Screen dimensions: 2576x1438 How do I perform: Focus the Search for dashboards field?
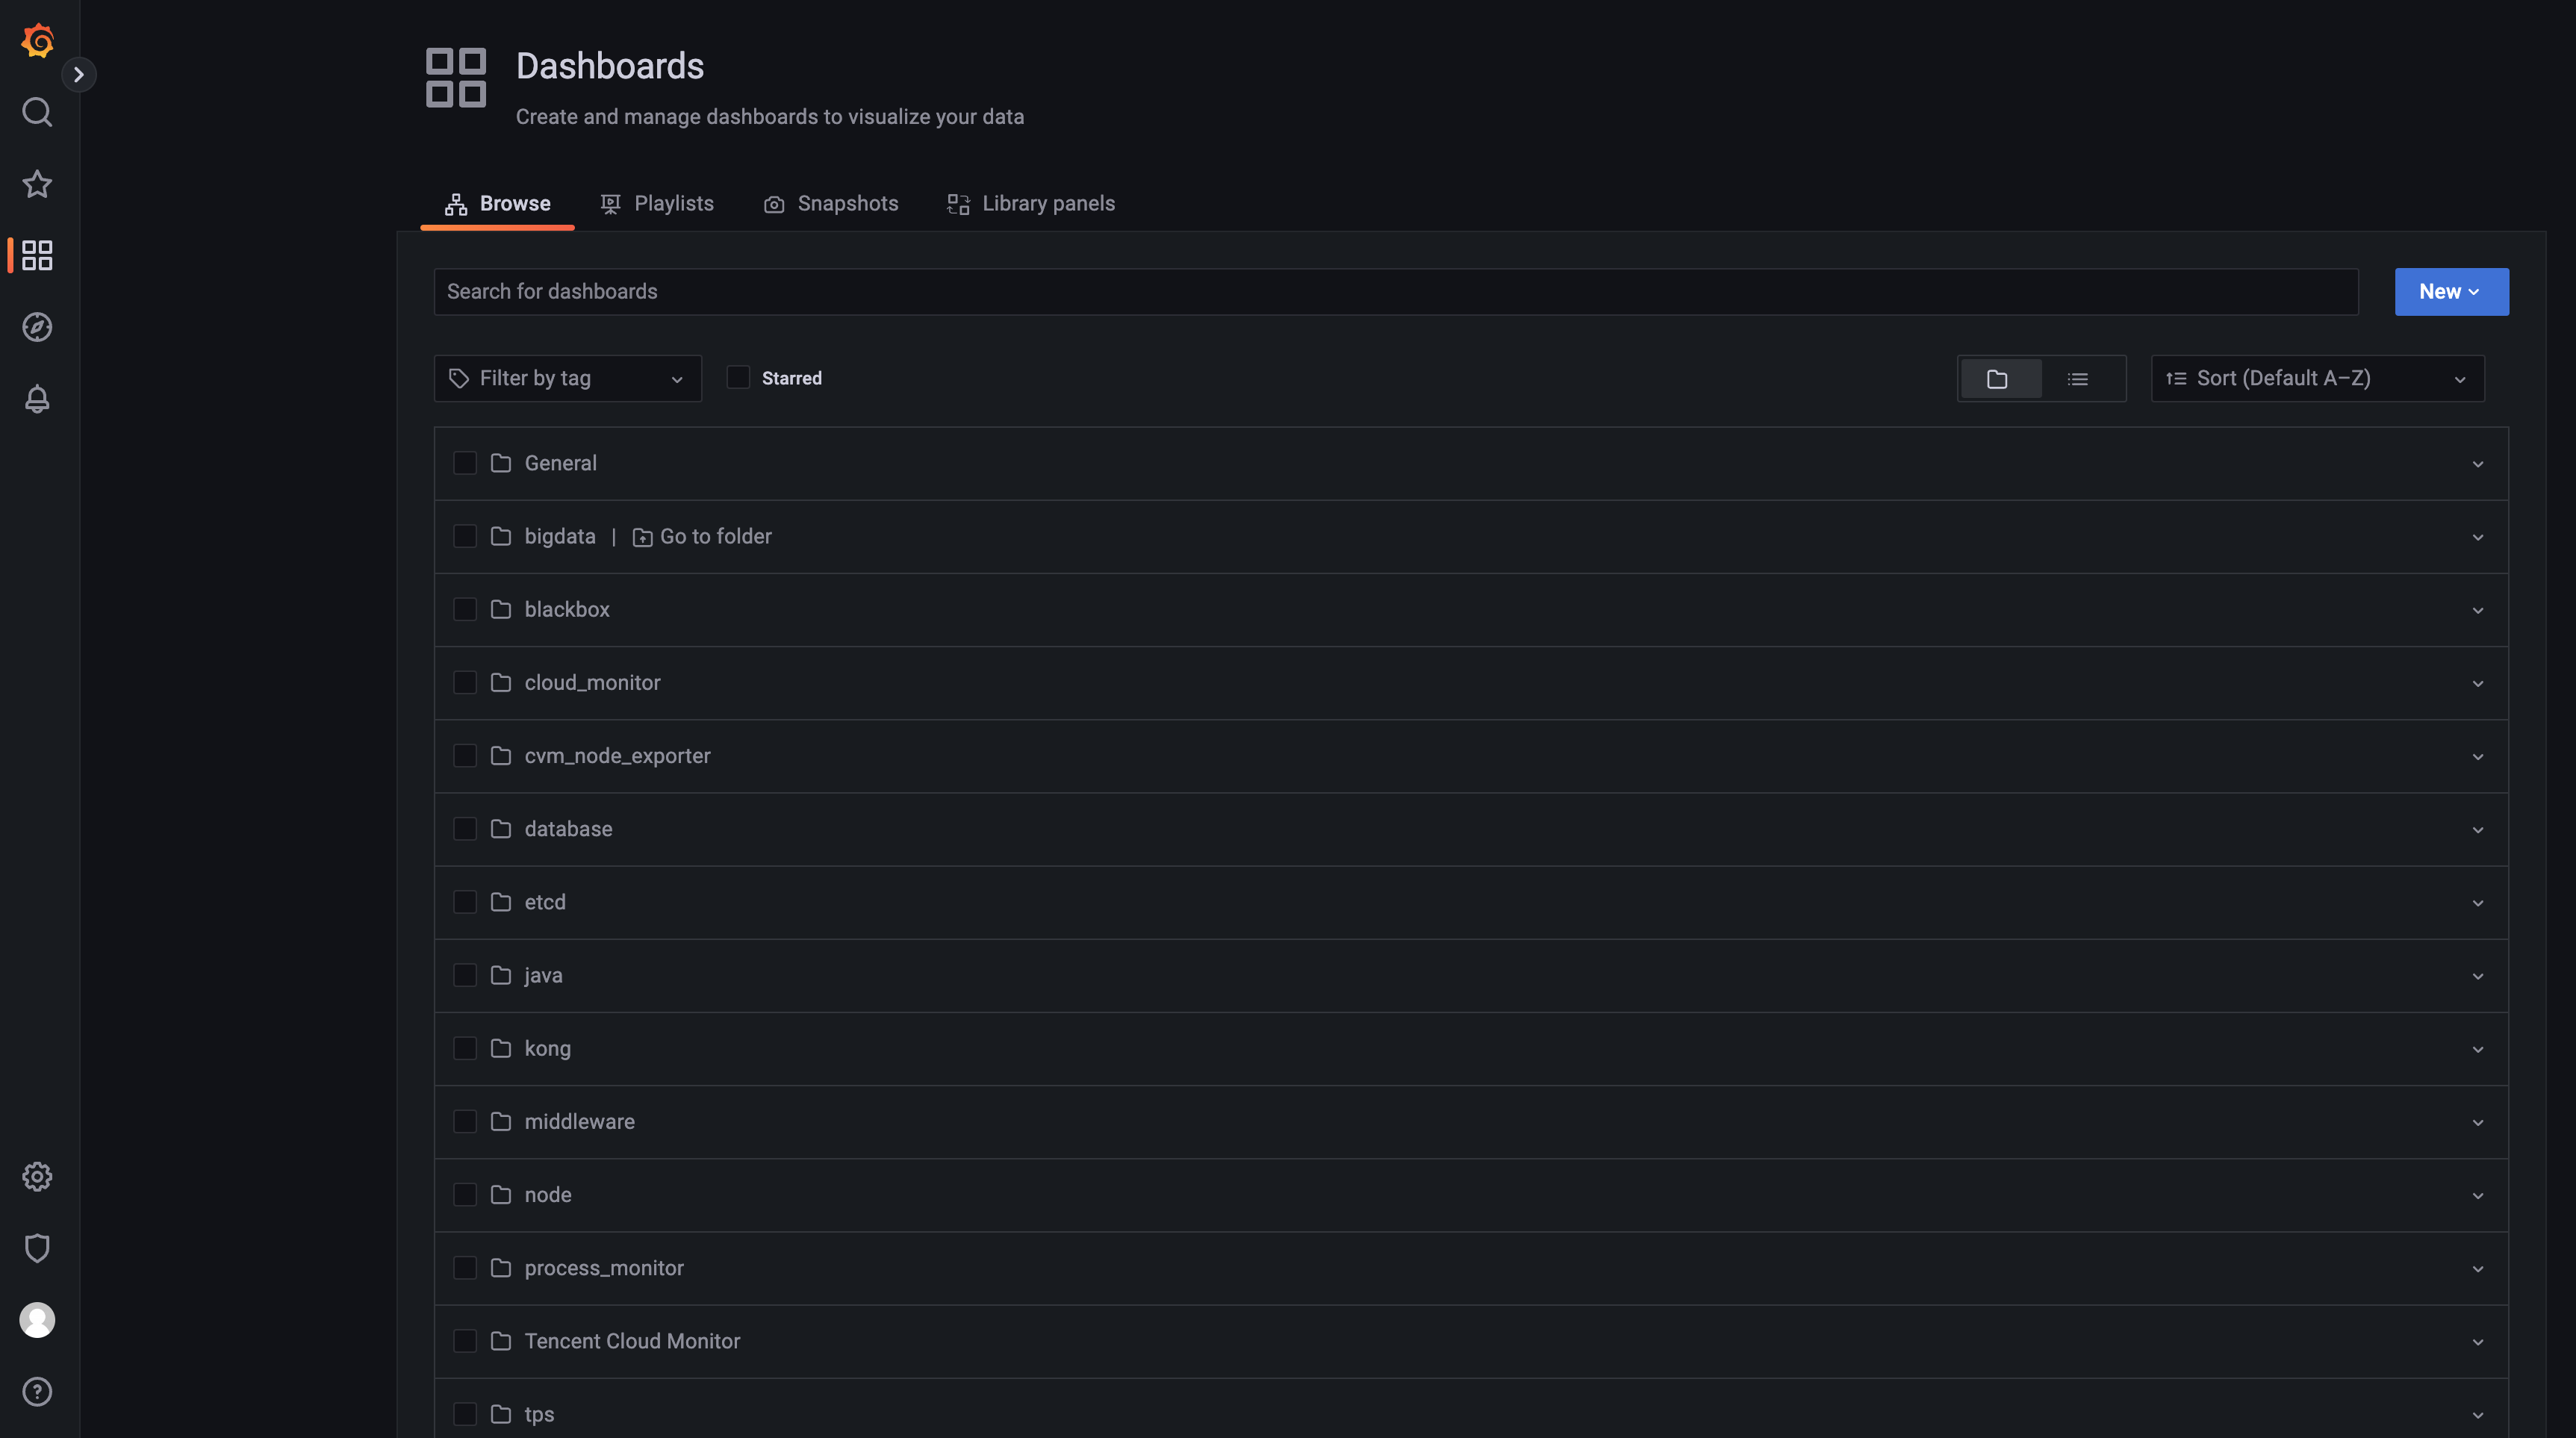coord(1395,292)
